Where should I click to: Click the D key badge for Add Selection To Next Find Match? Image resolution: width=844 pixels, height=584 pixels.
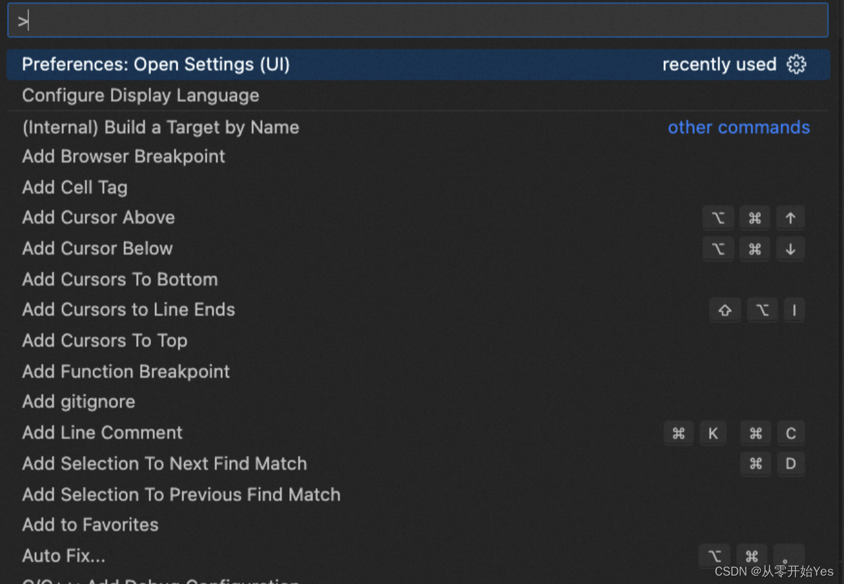coord(790,464)
